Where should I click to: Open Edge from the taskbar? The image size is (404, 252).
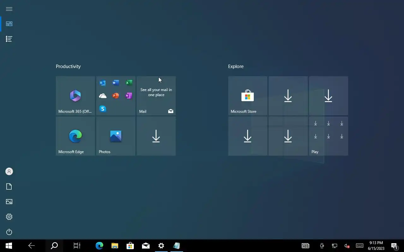point(99,246)
